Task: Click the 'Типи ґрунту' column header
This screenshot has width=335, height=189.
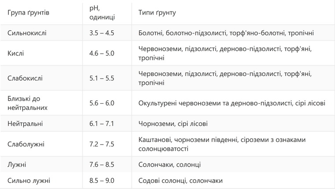Action: 157,13
